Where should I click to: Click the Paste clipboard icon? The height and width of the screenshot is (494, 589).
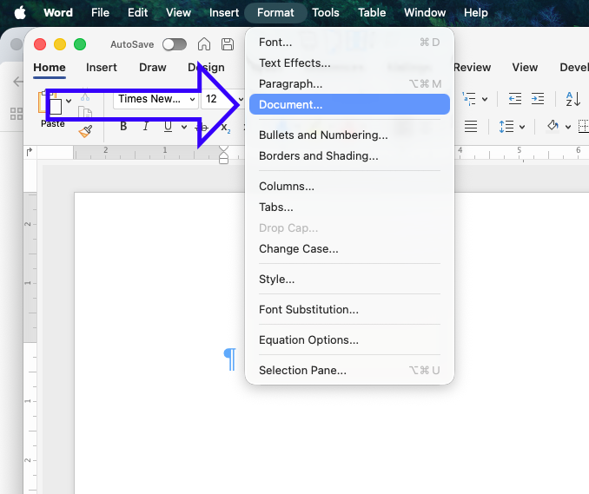(x=50, y=102)
